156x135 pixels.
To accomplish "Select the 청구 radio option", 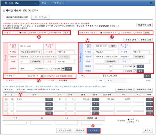I will tap(129, 120).
